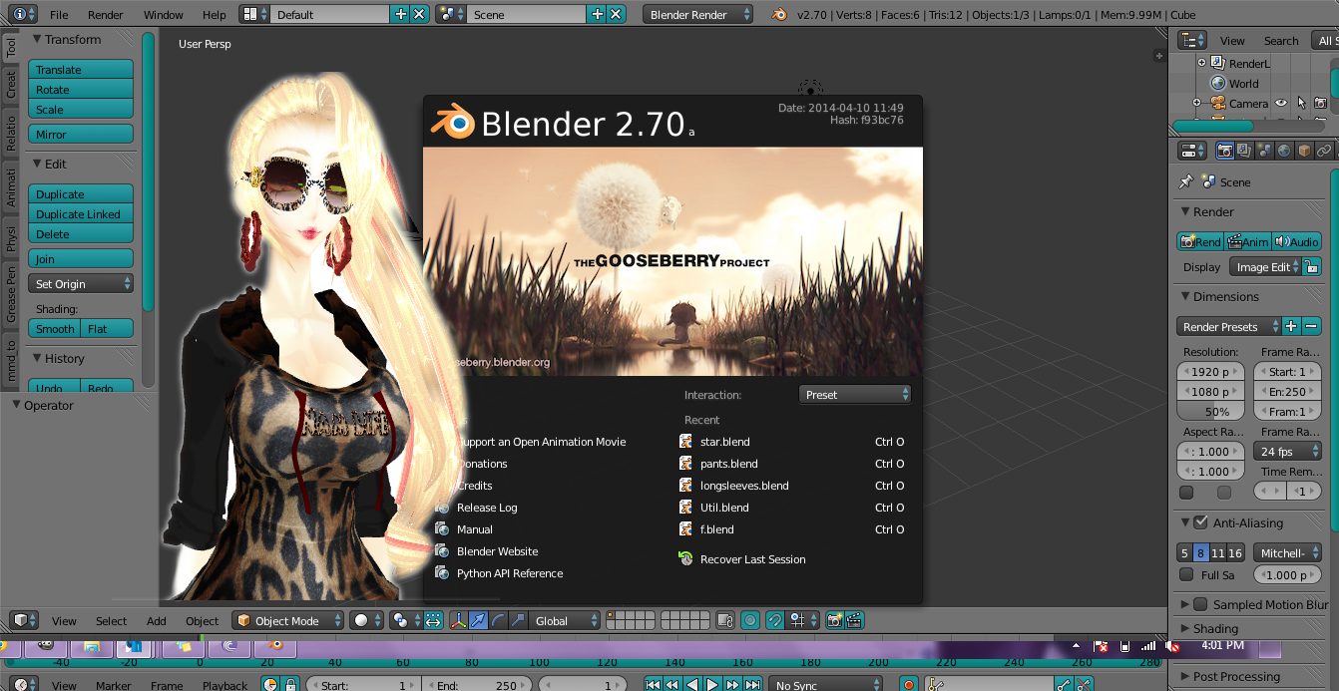The image size is (1339, 691).
Task: Click the OpenGL render animation clapper icon
Action: coord(854,620)
